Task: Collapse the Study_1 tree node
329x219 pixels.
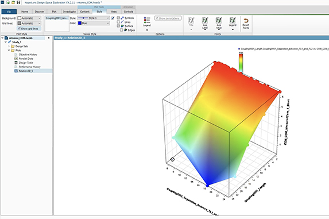Action: click(x=6, y=42)
